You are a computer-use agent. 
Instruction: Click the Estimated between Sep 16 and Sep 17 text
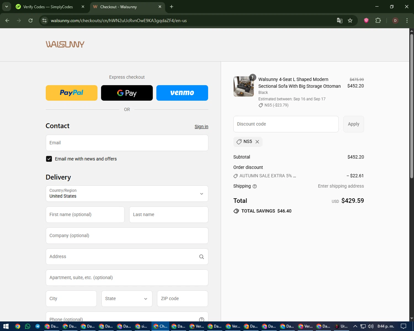click(292, 99)
